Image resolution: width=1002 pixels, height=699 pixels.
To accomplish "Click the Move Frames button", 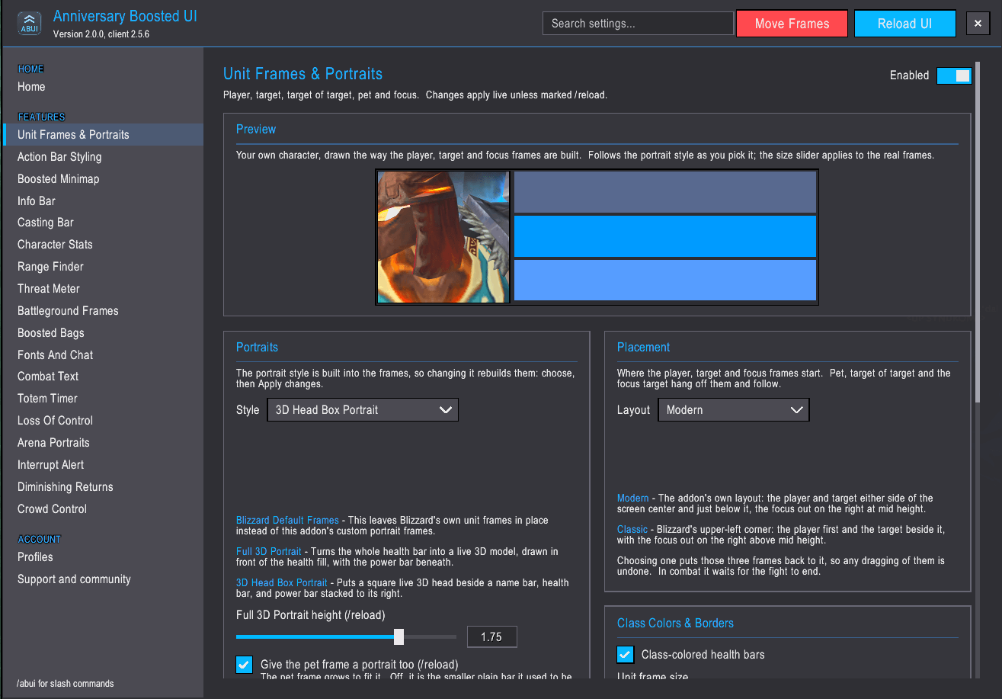I will pyautogui.click(x=792, y=24).
